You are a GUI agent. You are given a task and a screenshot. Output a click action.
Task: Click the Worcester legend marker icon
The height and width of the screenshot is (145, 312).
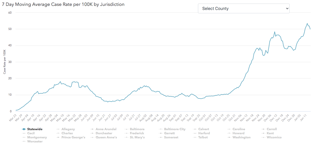24,141
